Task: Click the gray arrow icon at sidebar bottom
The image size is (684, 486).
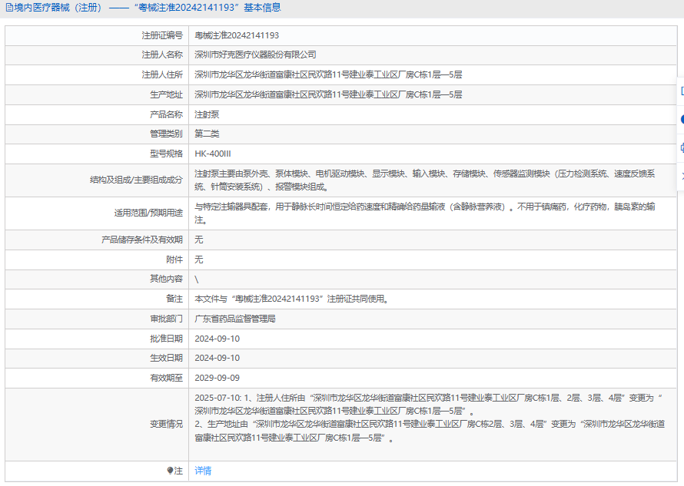Action: 681,176
